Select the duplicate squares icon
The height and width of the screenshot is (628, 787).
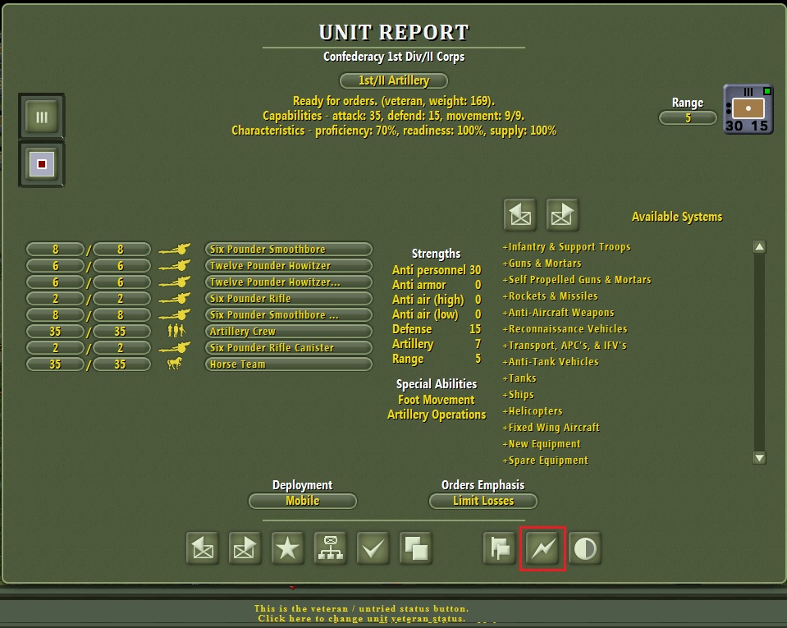(x=416, y=548)
